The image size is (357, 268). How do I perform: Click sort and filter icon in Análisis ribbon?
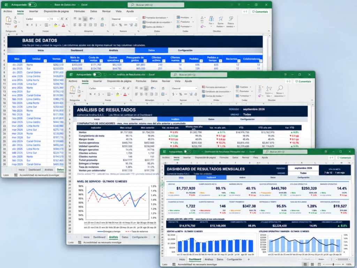point(269,89)
